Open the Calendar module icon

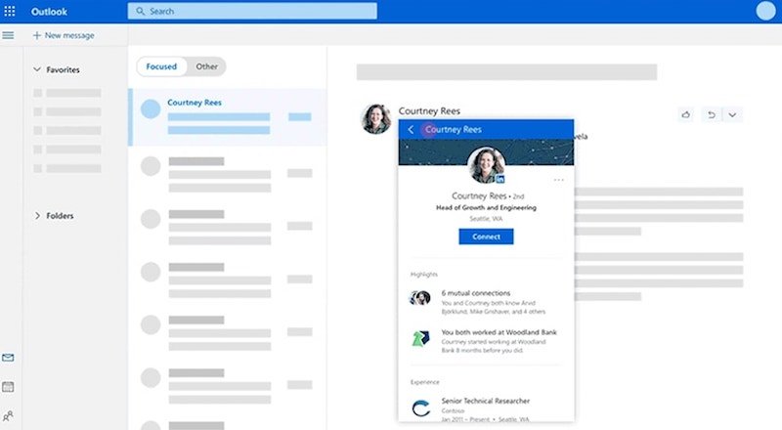tap(8, 387)
